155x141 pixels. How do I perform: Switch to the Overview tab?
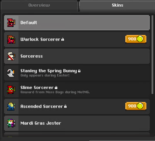[x=39, y=5]
